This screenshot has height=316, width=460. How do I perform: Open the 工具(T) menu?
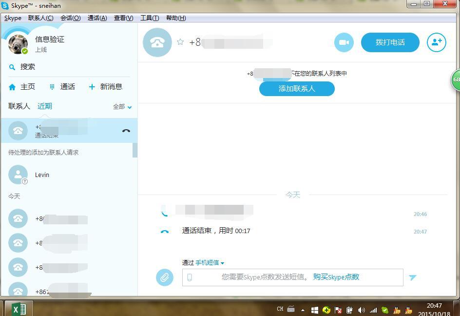(150, 18)
